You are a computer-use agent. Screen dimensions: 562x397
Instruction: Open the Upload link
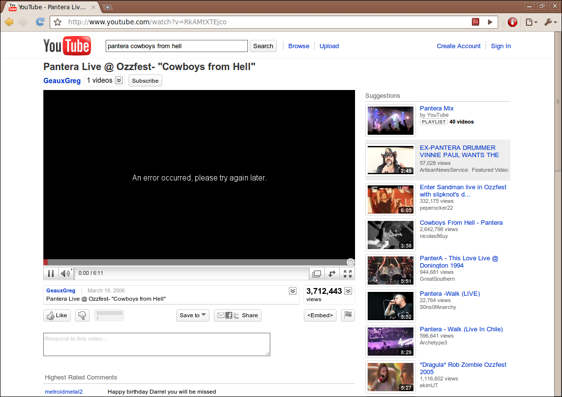[x=329, y=46]
